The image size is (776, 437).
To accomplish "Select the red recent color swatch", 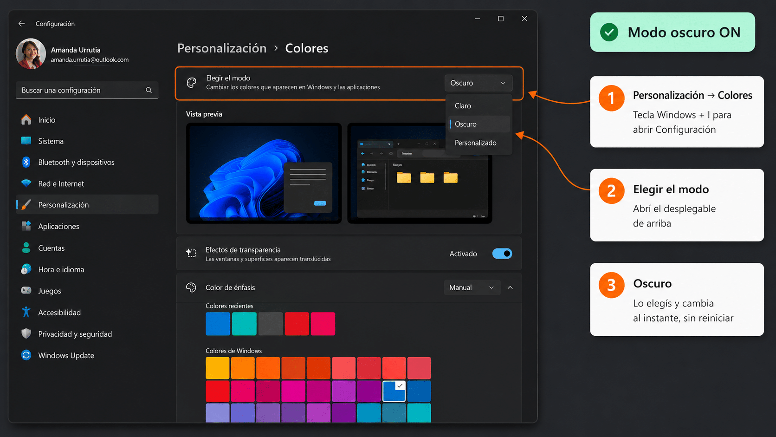I will pyautogui.click(x=297, y=324).
